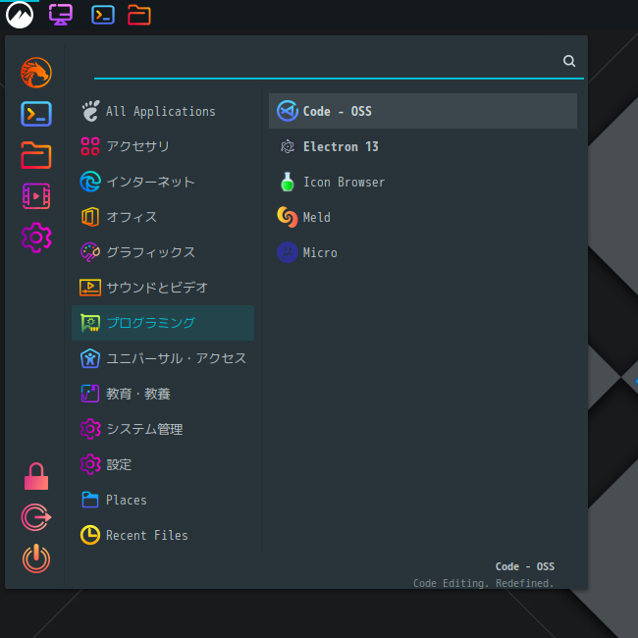Select the 設定 category

[x=163, y=464]
